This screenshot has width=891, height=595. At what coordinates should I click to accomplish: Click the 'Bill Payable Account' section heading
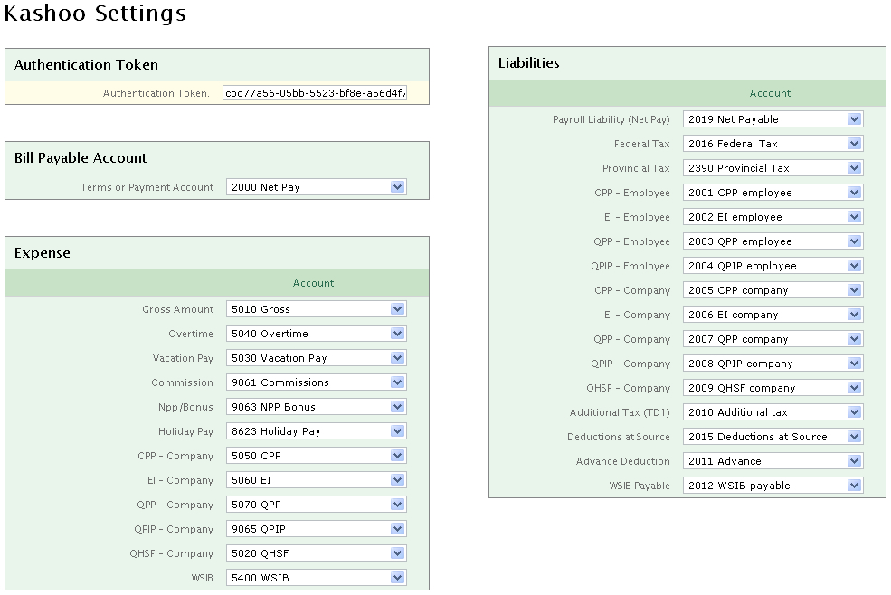[81, 158]
